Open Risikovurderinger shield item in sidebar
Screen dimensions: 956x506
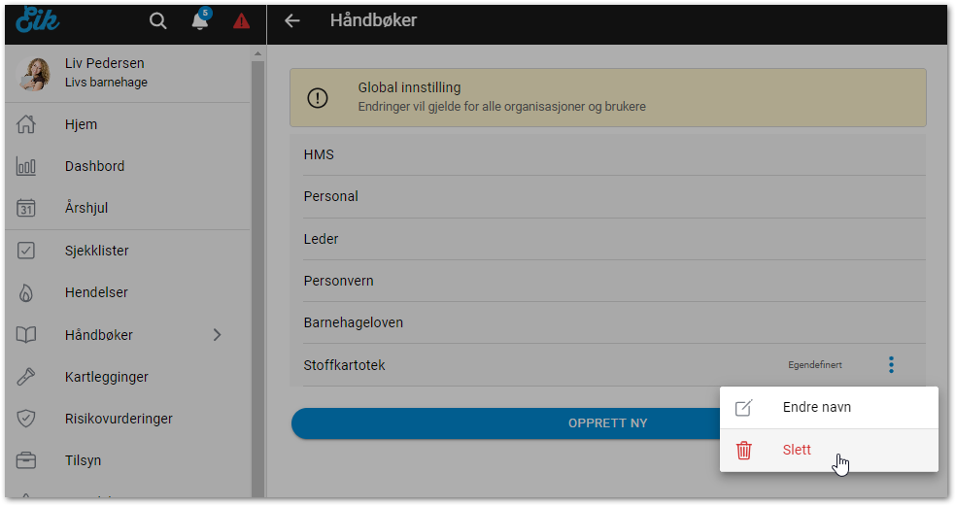point(118,419)
